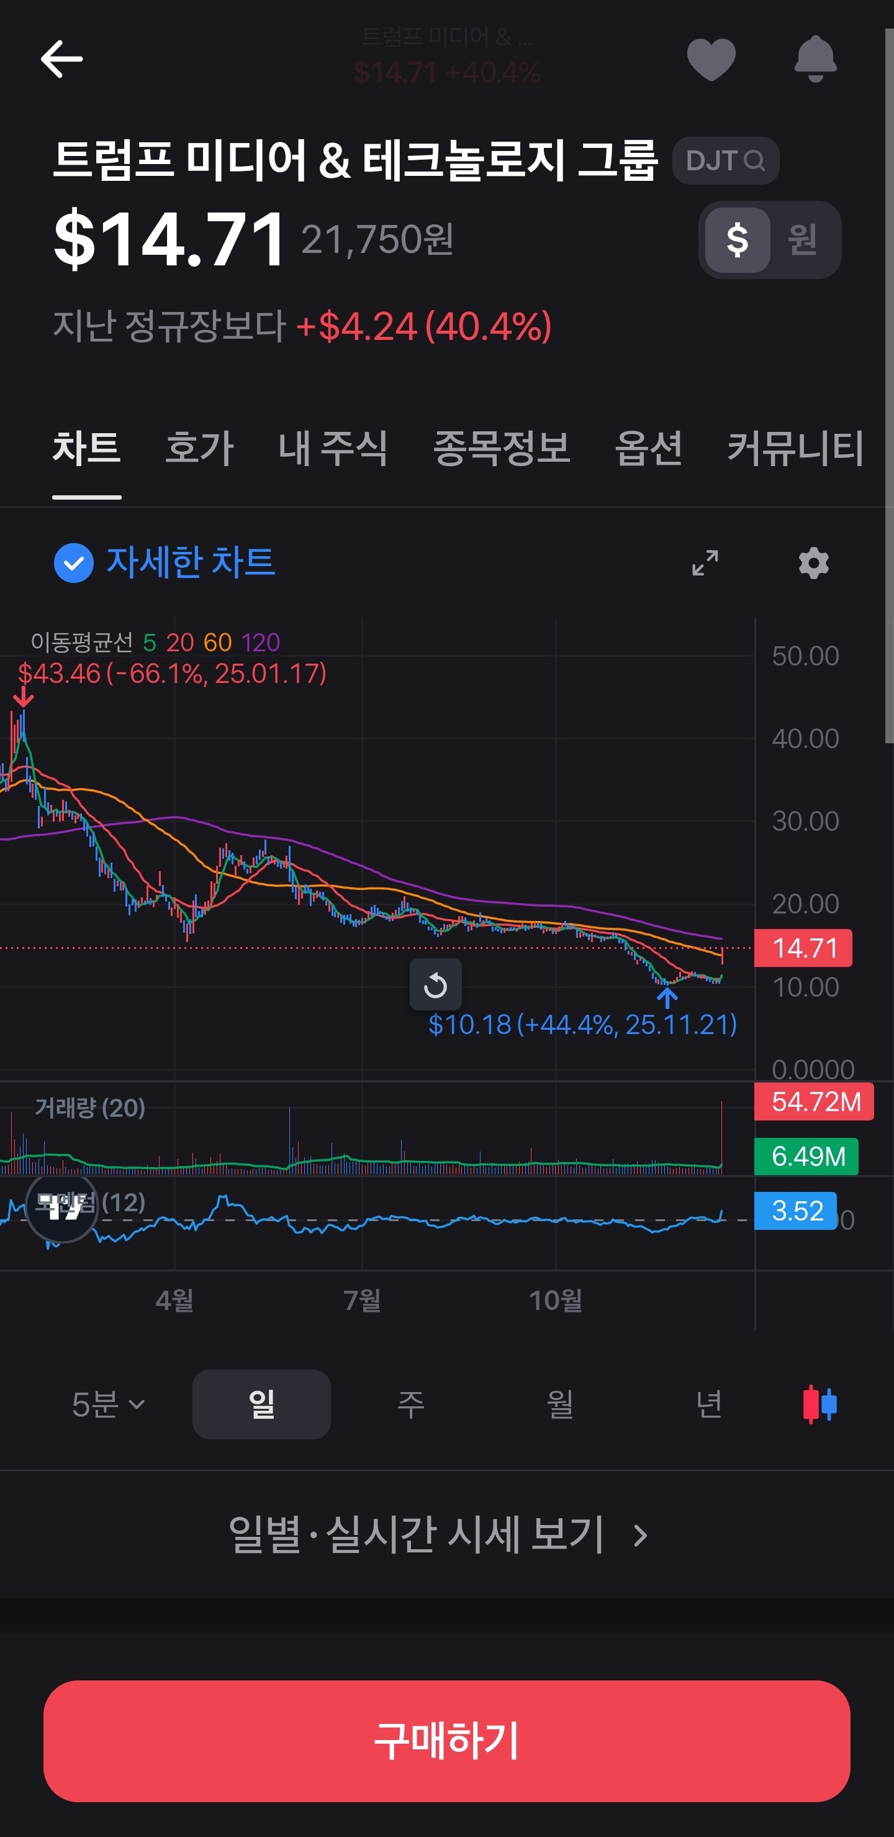The height and width of the screenshot is (1837, 894).
Task: Reset chart view with refresh icon
Action: (x=435, y=985)
